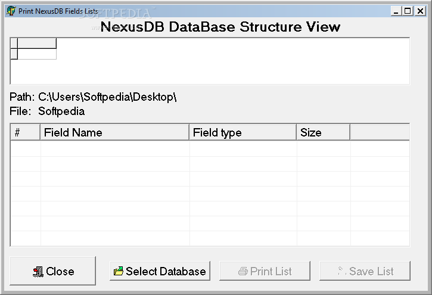Select first empty cell under Field type

tap(243, 149)
